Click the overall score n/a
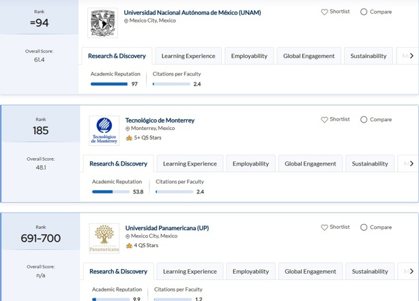The height and width of the screenshot is (301, 419). pyautogui.click(x=41, y=275)
